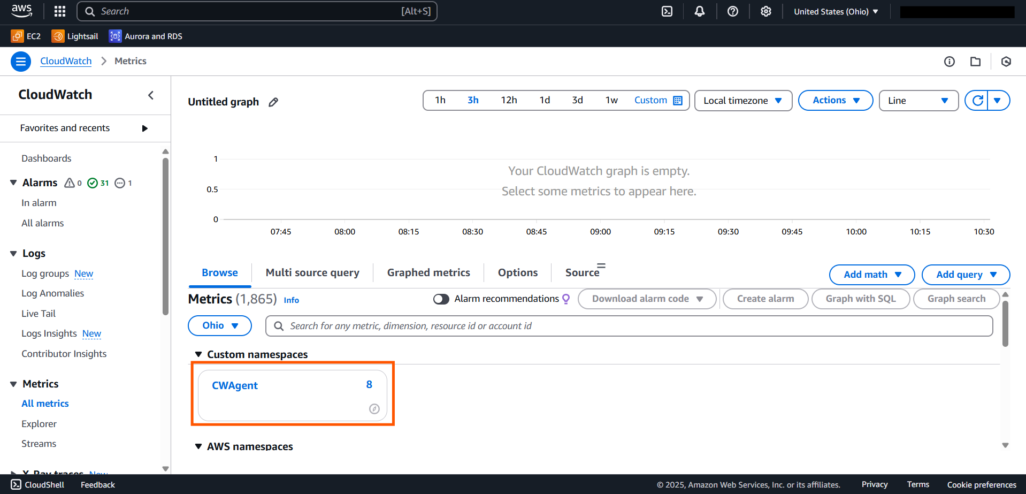1026x494 pixels.
Task: Click the magnifier in metric search
Action: click(x=279, y=326)
